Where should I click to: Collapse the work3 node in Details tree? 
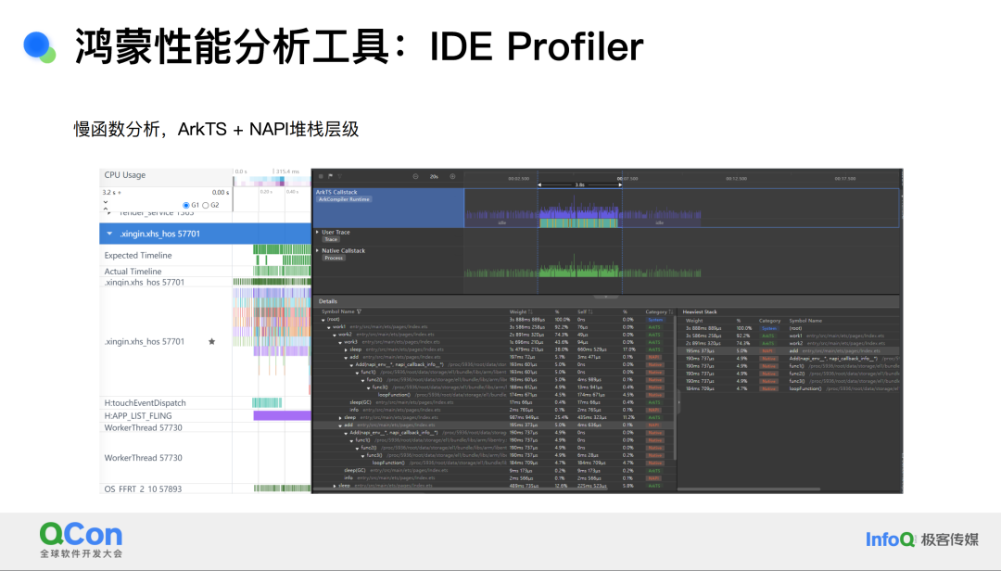[340, 342]
